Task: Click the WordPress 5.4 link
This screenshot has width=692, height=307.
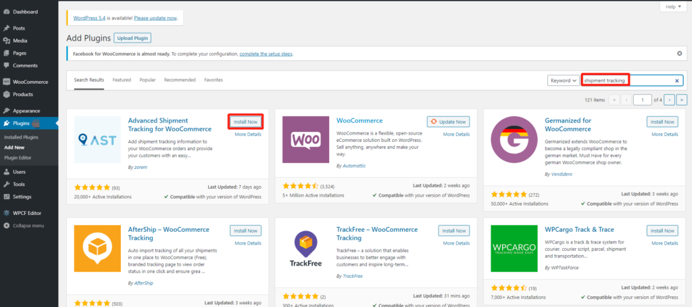Action: (x=89, y=18)
